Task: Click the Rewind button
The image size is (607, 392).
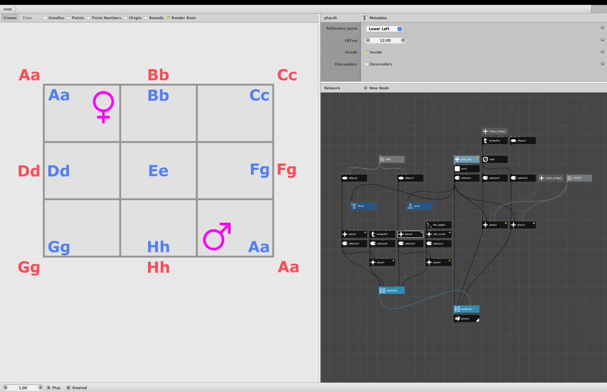Action: [x=76, y=387]
